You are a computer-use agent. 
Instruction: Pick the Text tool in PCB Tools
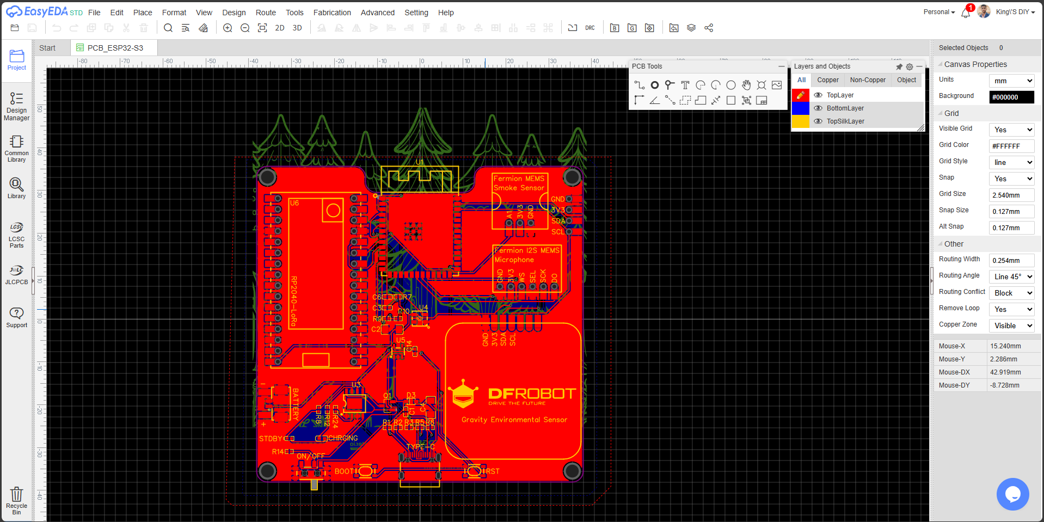point(685,85)
